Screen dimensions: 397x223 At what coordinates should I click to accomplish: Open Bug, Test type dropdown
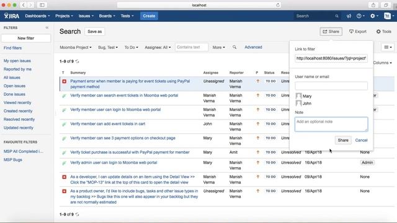[108, 47]
